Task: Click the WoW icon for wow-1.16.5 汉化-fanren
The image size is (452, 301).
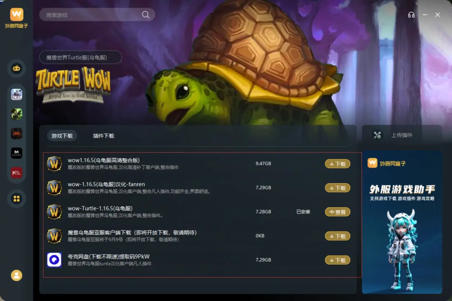Action: (54, 188)
